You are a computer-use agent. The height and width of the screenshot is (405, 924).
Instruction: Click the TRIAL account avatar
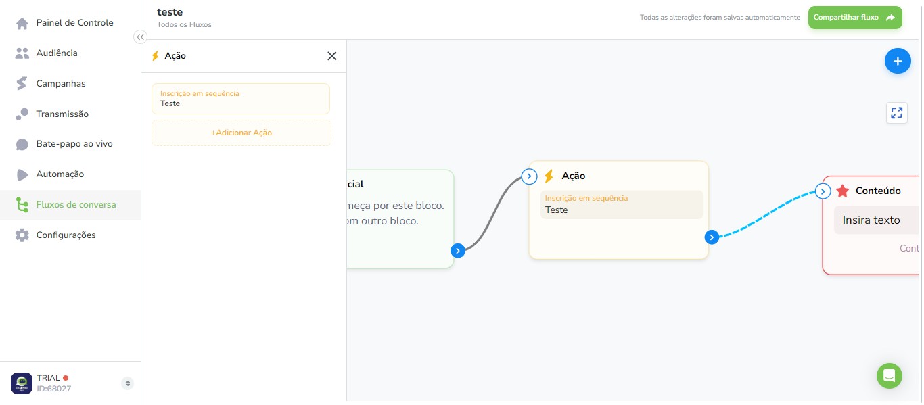pyautogui.click(x=22, y=383)
